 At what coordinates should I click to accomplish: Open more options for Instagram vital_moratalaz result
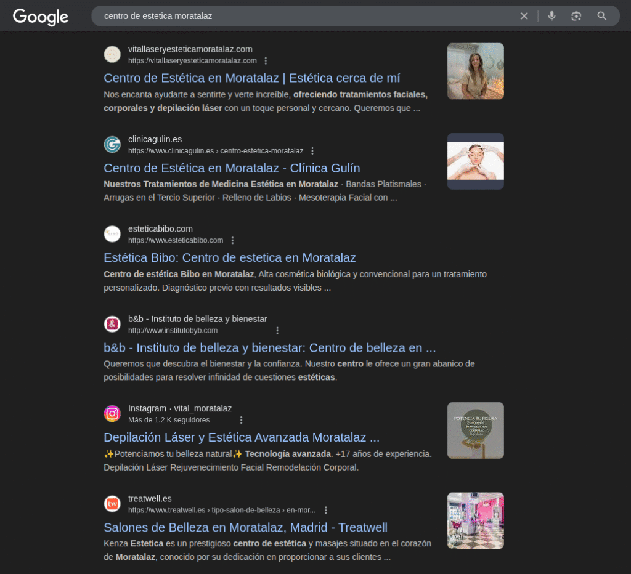point(241,420)
